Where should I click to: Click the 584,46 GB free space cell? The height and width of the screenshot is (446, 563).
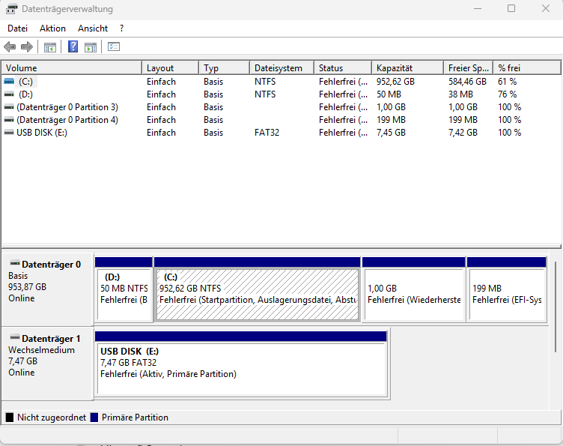[467, 82]
